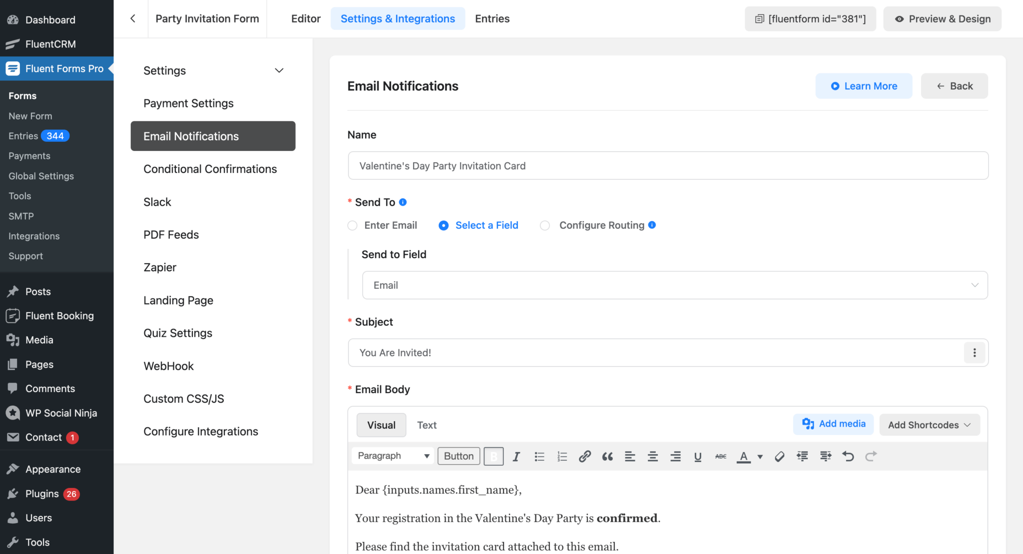Viewport: 1023px width, 554px height.
Task: Decrease paragraph indent
Action: click(802, 456)
